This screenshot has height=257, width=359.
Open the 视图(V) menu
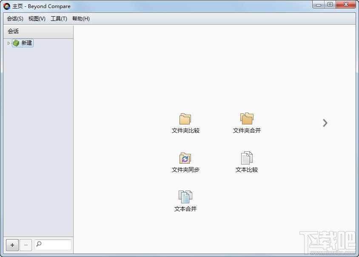37,19
